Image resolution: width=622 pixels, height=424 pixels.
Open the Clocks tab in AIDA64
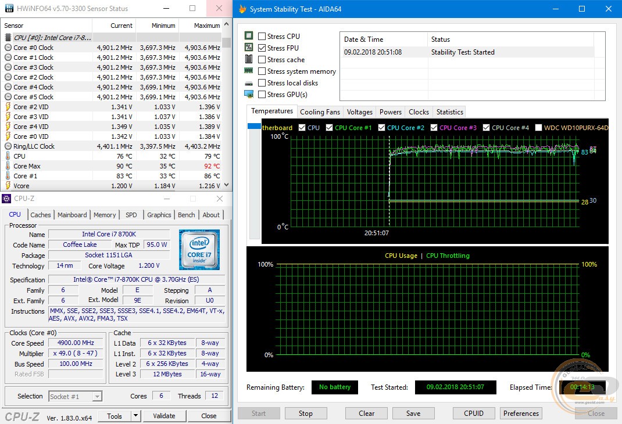pos(419,112)
